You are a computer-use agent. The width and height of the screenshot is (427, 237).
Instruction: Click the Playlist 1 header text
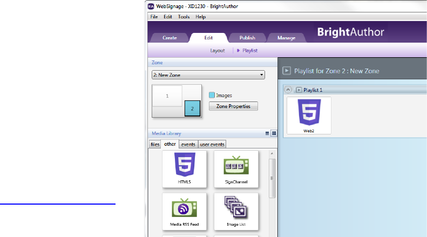pyautogui.click(x=313, y=90)
